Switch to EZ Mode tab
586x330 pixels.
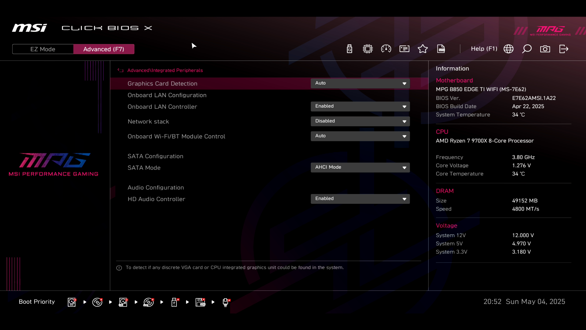tap(43, 49)
